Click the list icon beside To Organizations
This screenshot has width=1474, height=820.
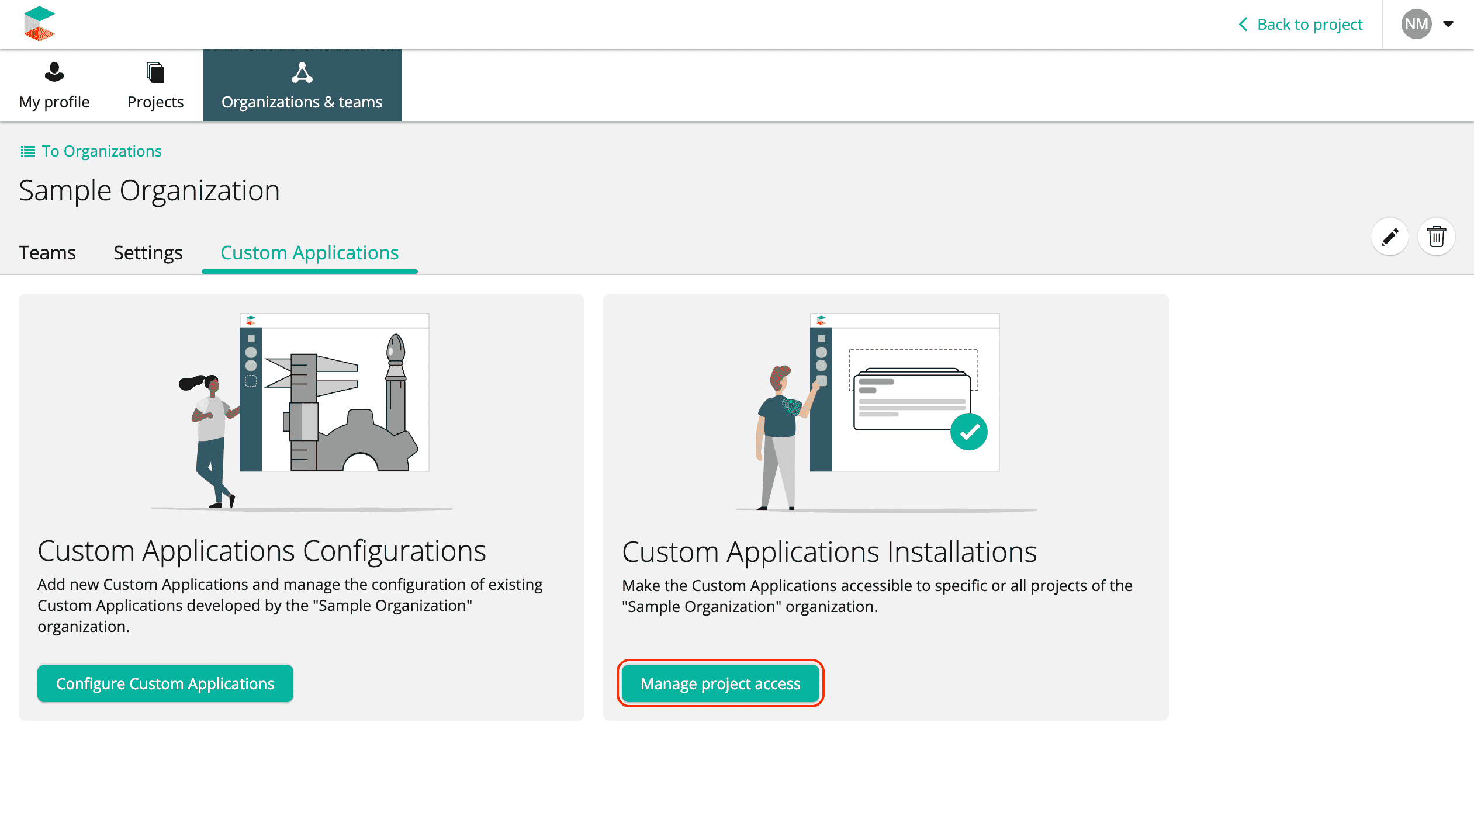[27, 152]
